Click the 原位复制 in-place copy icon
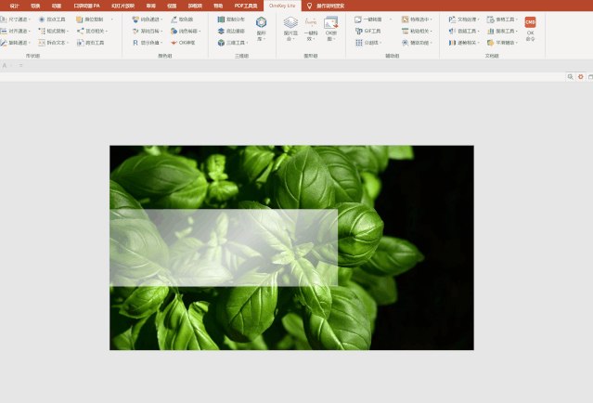 point(79,19)
